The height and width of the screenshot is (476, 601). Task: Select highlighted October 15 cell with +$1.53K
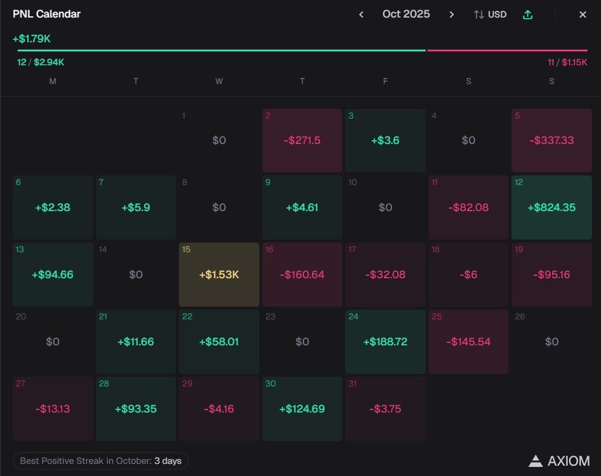tap(219, 275)
